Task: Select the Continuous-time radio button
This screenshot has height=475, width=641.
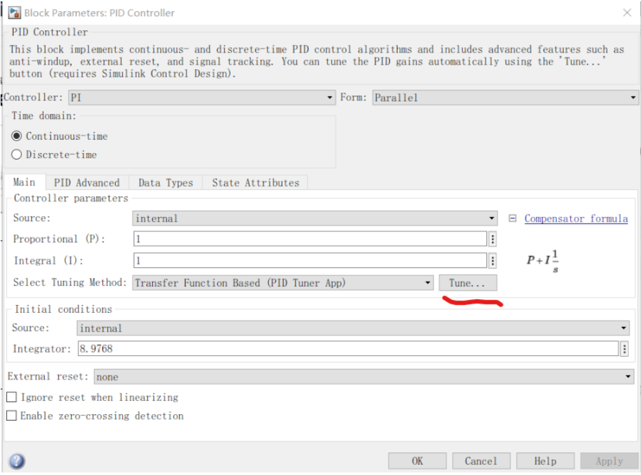Action: (x=16, y=136)
